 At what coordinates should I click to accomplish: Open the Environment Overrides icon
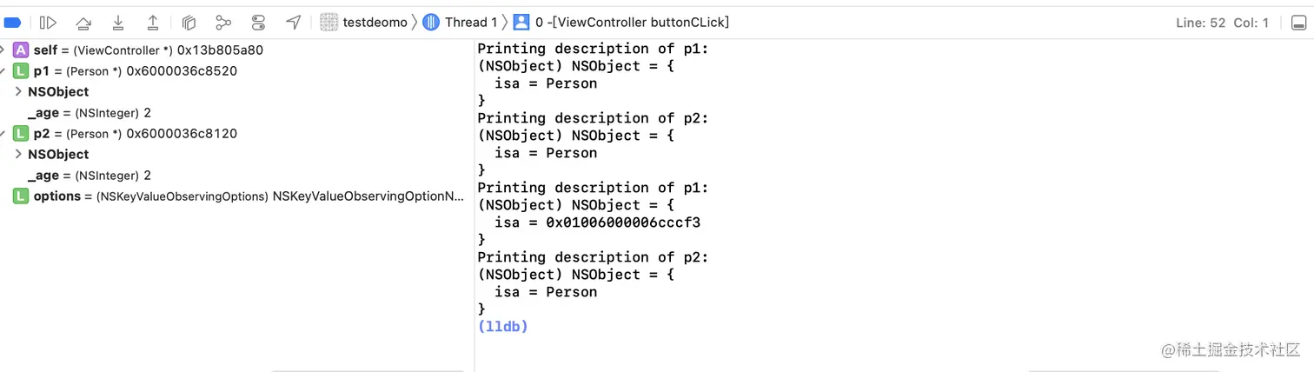[258, 23]
